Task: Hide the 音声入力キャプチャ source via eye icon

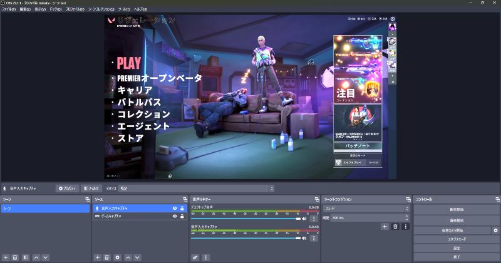Action: [x=175, y=208]
